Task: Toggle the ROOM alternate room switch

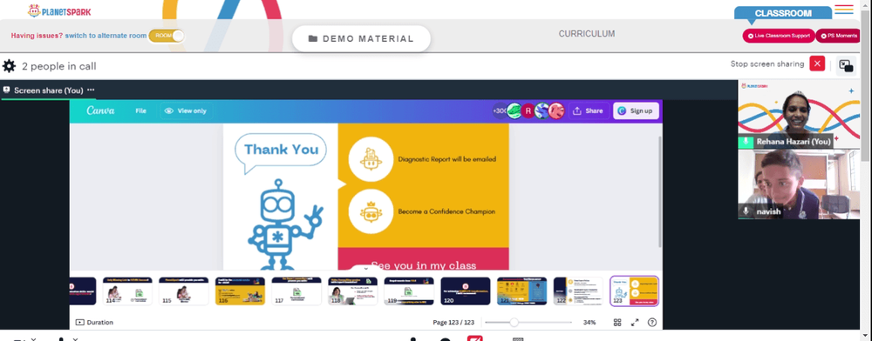Action: point(167,36)
